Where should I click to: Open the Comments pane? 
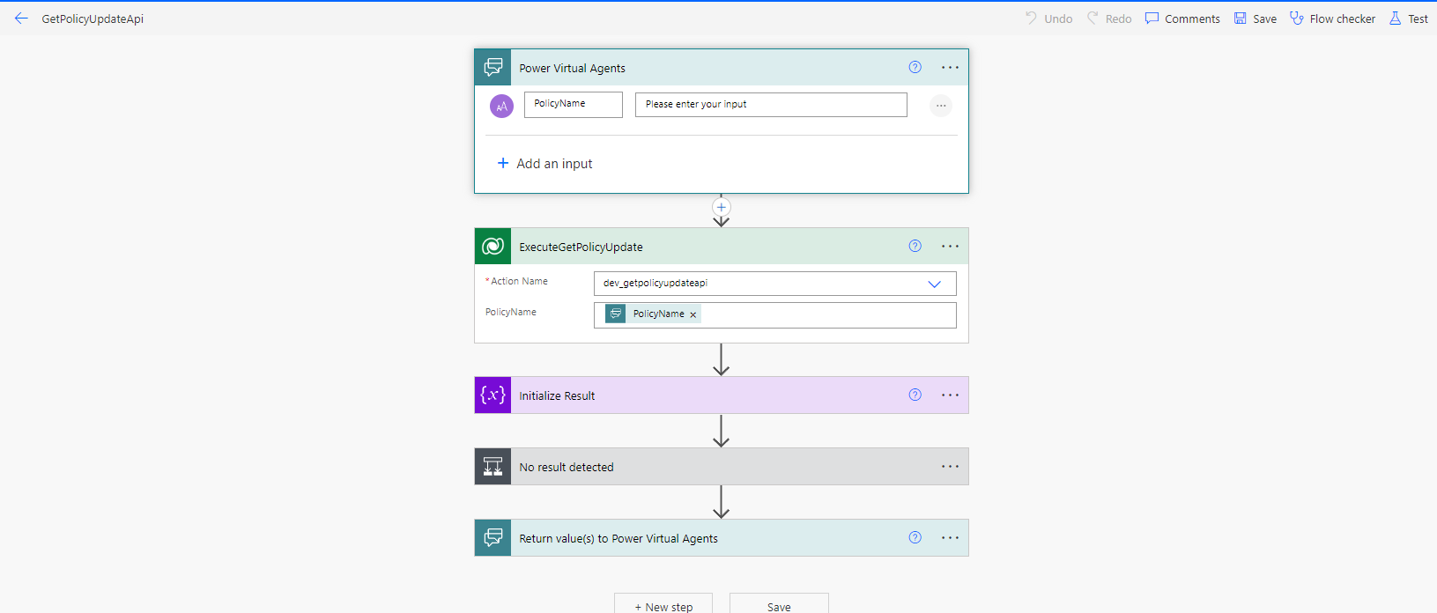pos(1182,18)
